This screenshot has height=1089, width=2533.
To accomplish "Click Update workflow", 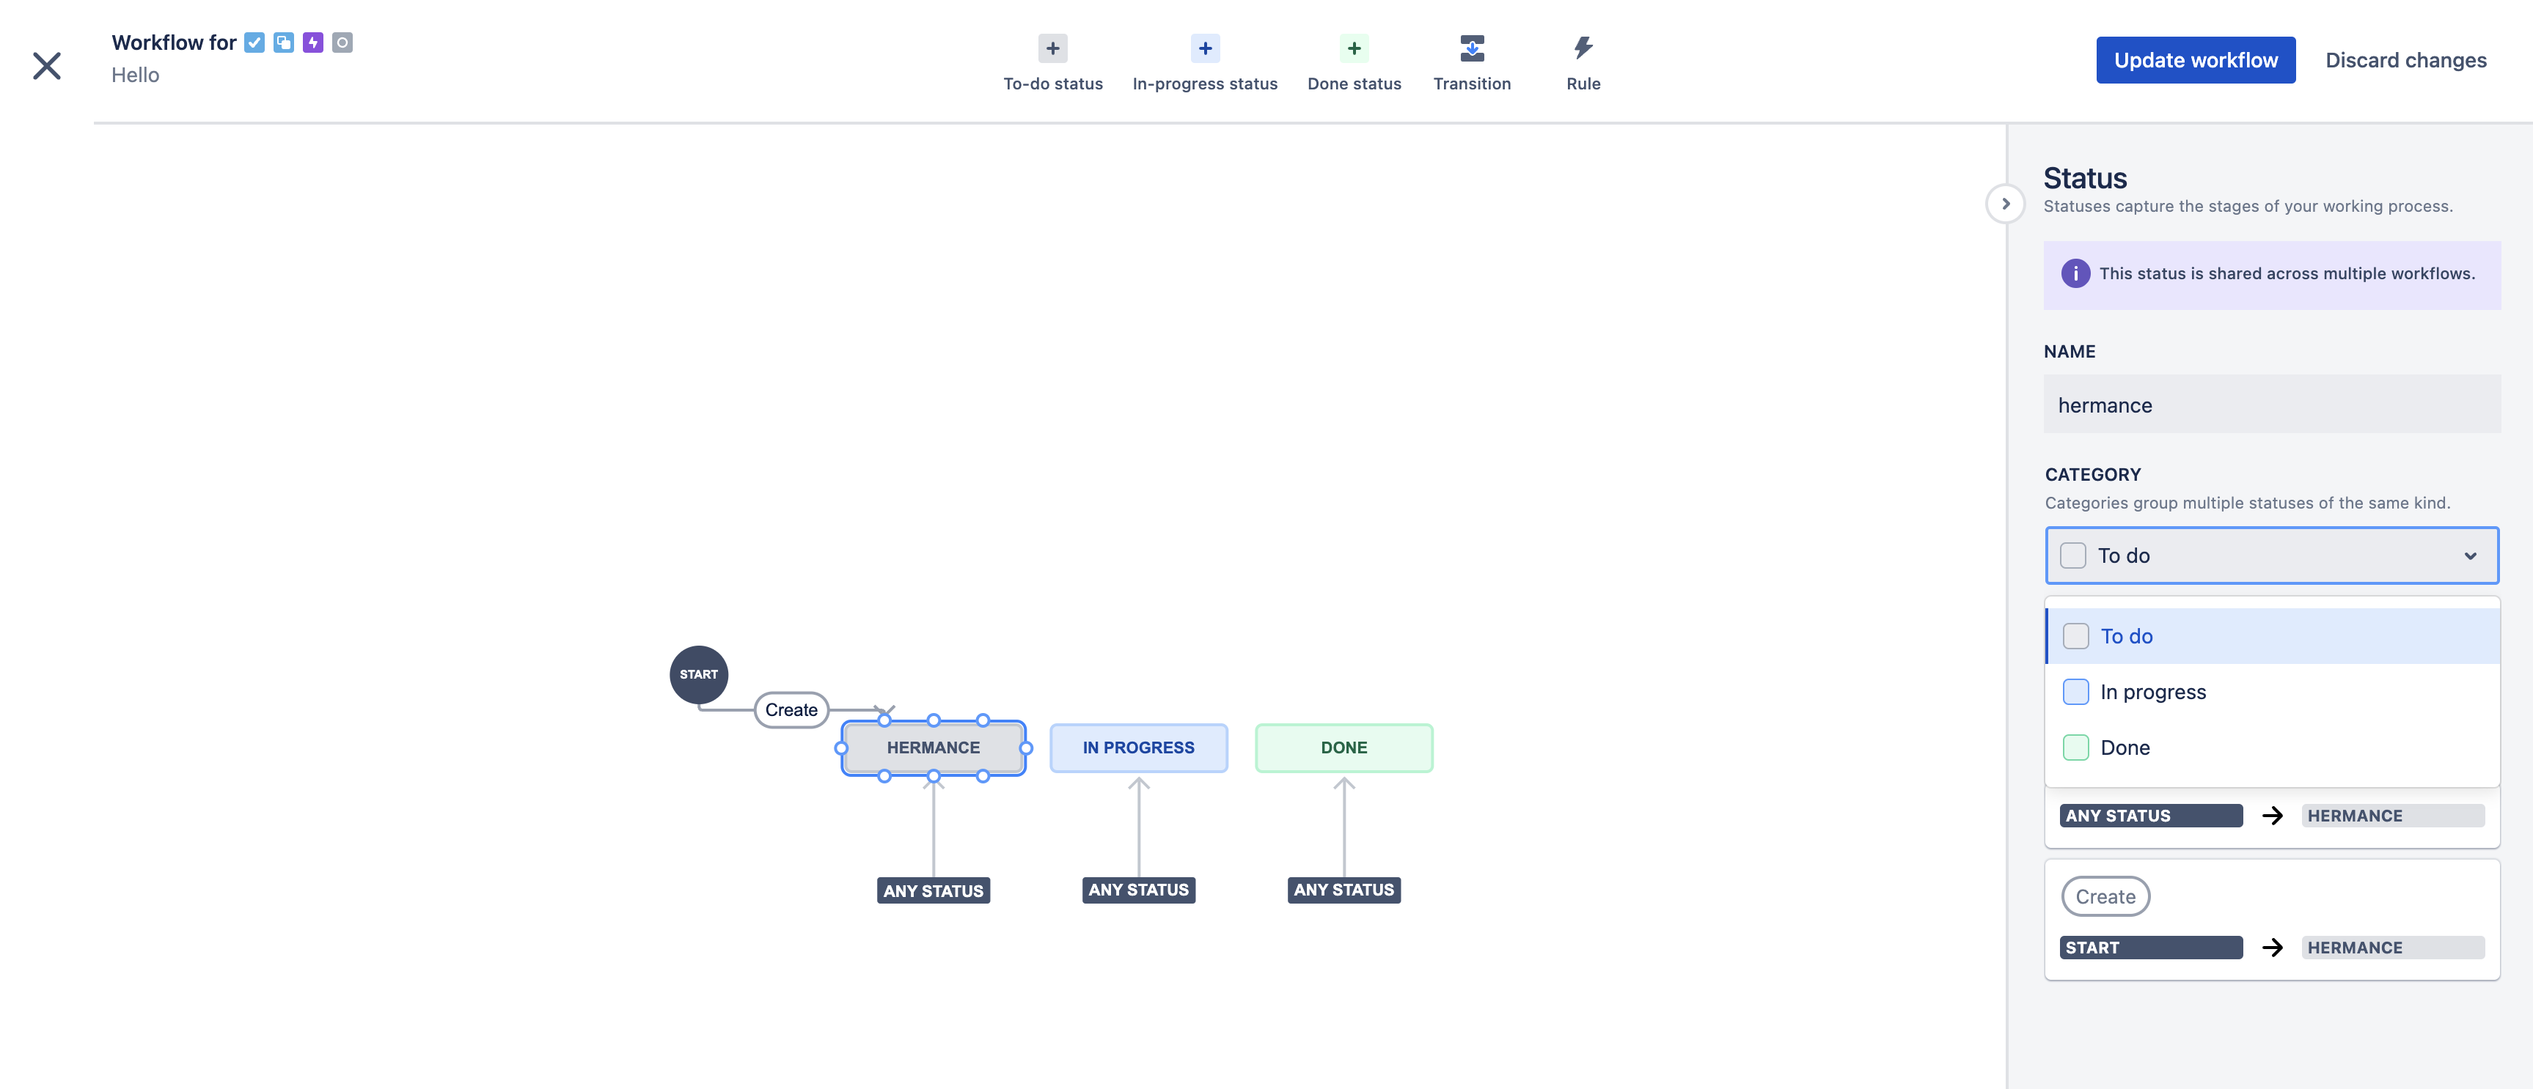I will tap(2196, 60).
